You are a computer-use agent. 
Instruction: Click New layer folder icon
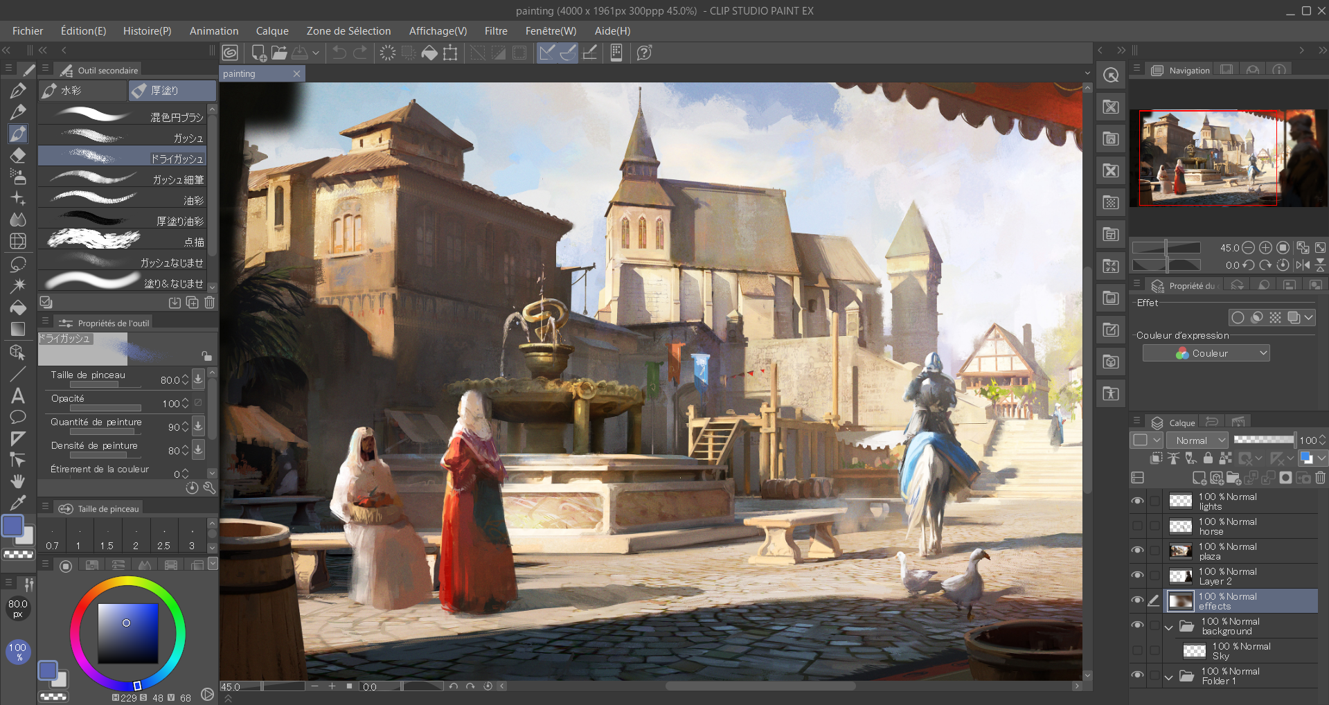(x=1233, y=478)
